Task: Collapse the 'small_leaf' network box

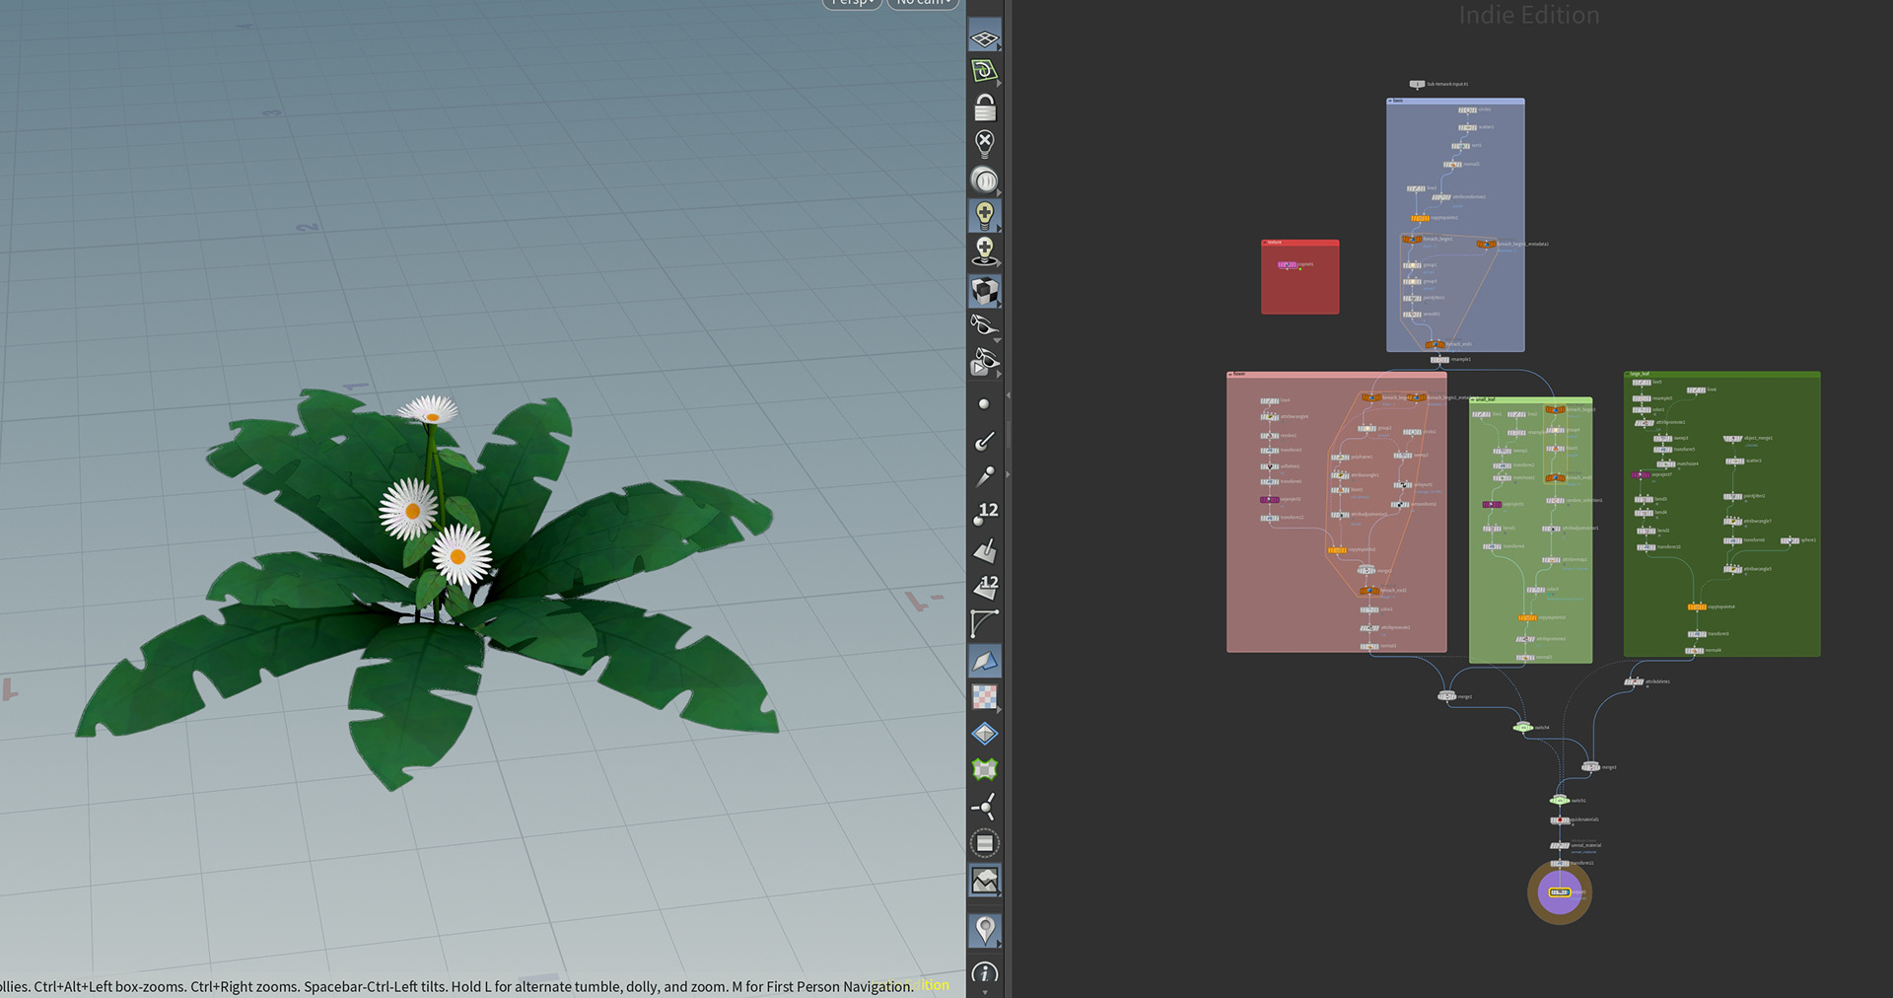Action: (x=1473, y=399)
